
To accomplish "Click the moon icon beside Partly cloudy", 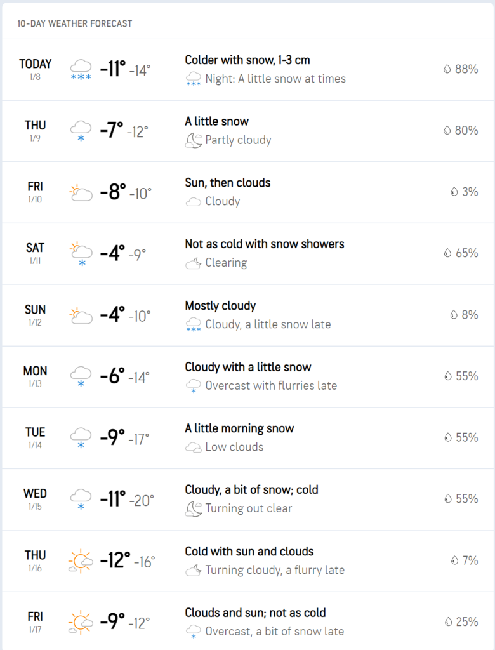I will (x=193, y=140).
